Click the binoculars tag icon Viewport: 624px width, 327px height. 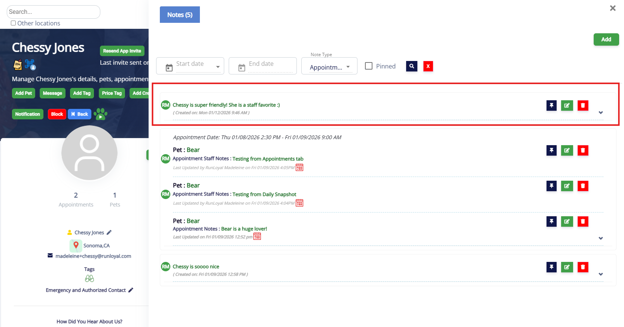[89, 278]
